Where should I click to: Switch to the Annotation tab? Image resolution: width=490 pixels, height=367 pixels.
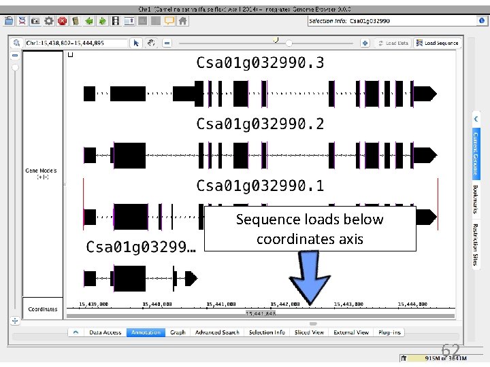tap(146, 332)
